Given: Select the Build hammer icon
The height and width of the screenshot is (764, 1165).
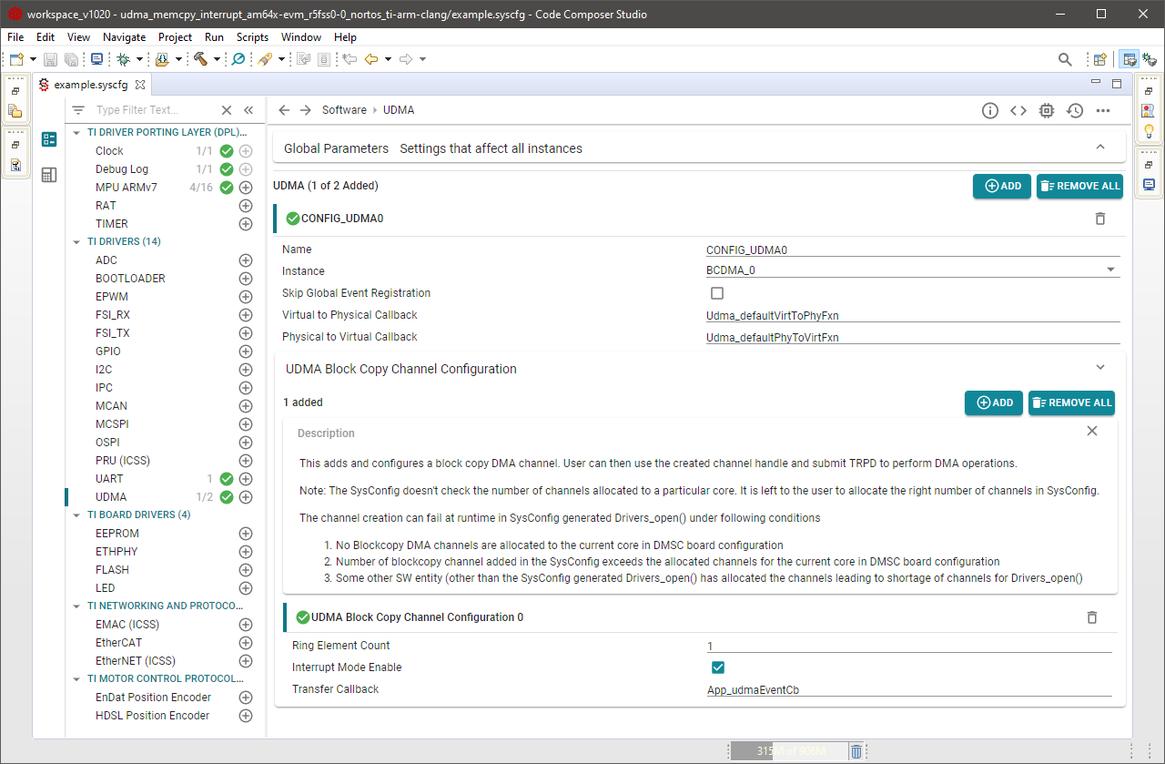Looking at the screenshot, I should 202,58.
